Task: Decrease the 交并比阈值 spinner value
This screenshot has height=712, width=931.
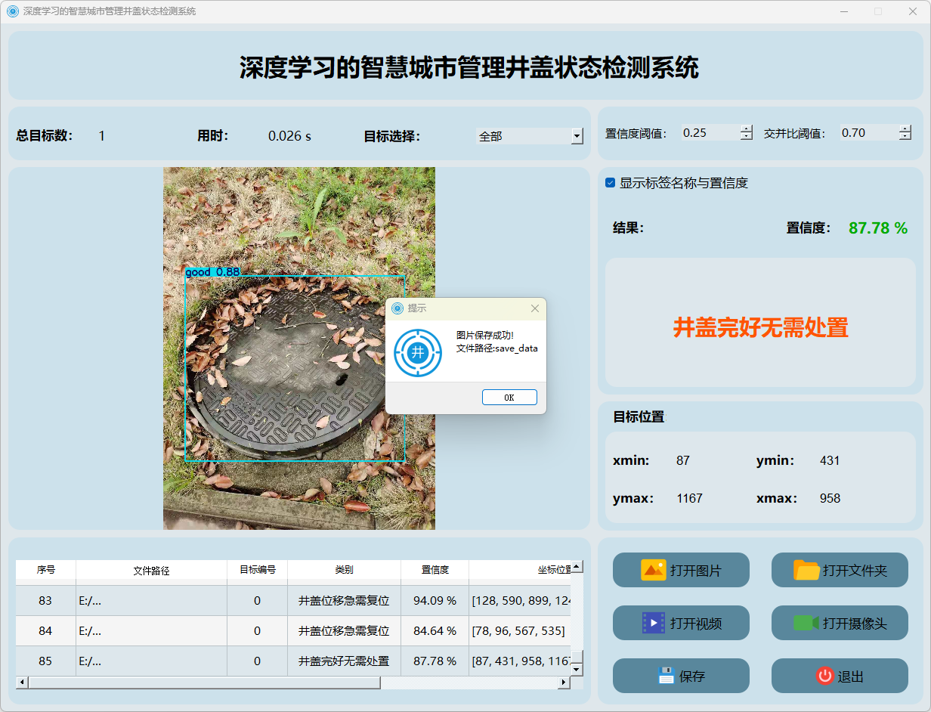Action: pos(905,137)
